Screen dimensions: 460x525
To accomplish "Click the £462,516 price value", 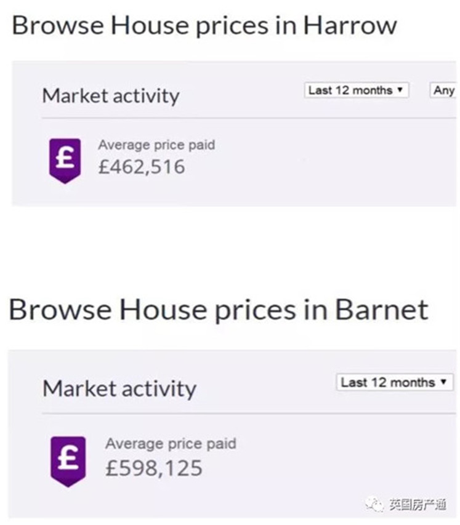I will 142,167.
